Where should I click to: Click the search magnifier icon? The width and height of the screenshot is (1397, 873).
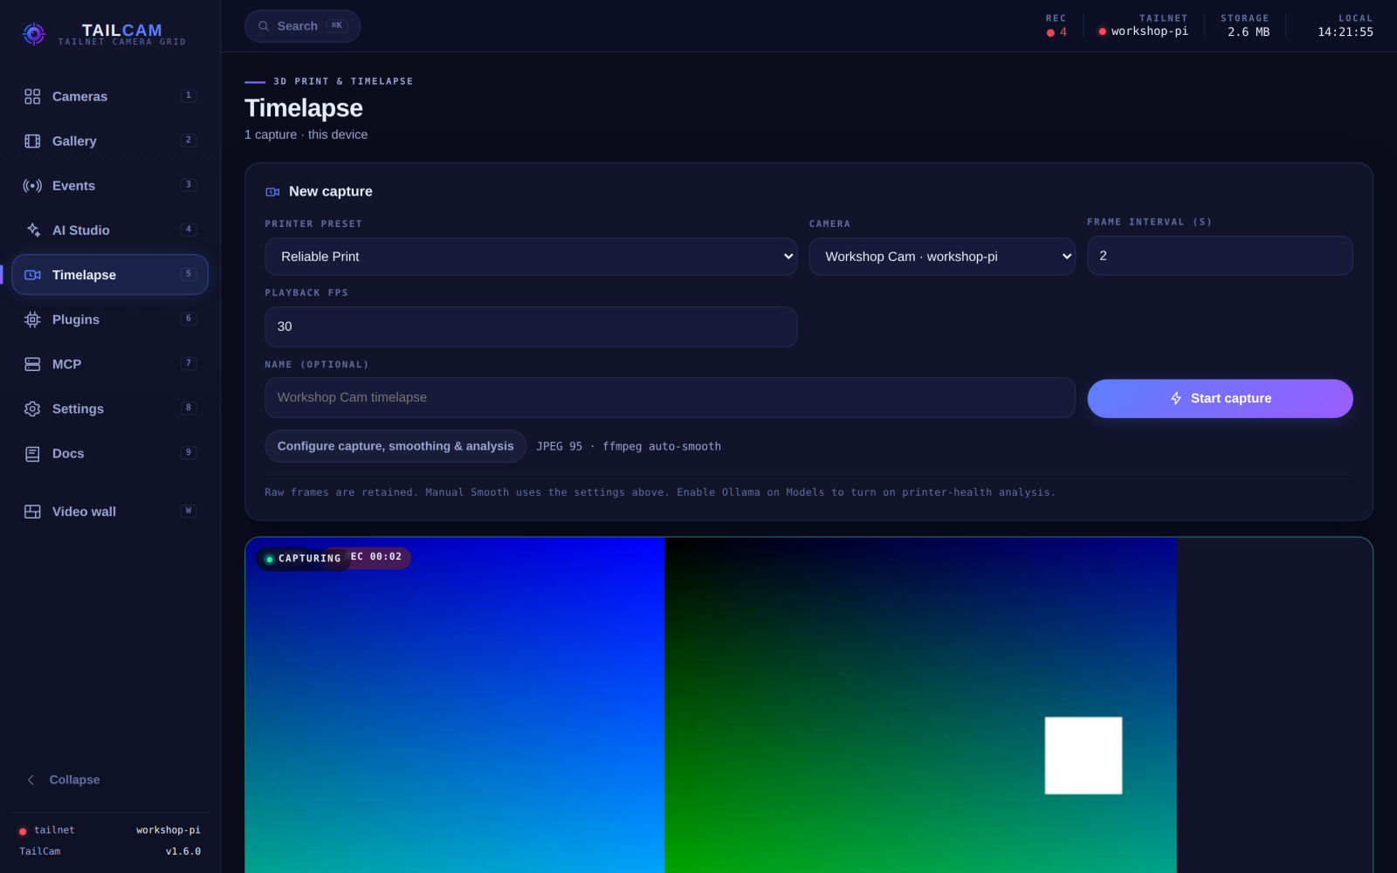(264, 26)
